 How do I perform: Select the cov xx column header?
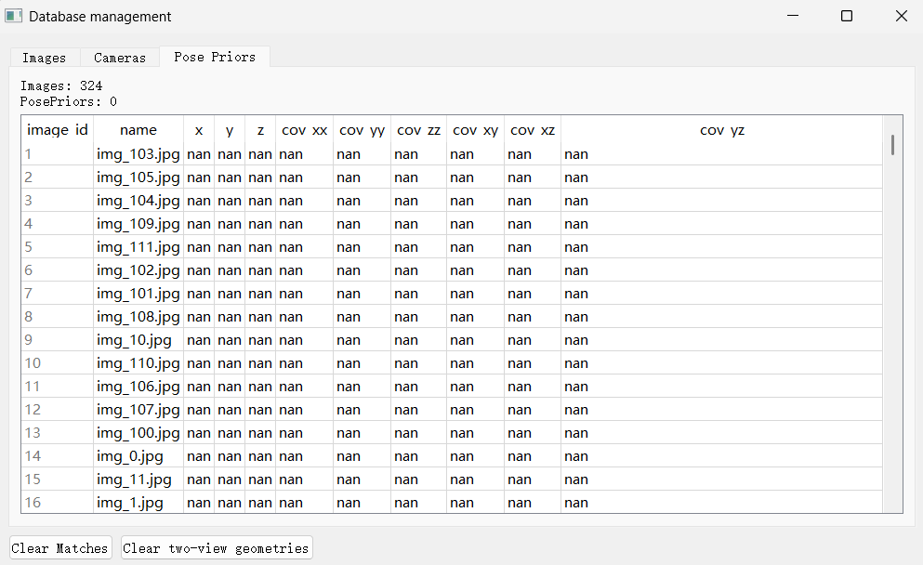[x=304, y=130]
